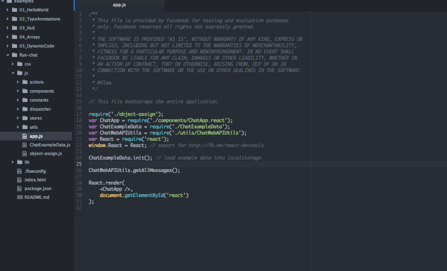Open ChatExampleData.js from the tree
447x271 pixels.
[x=50, y=145]
